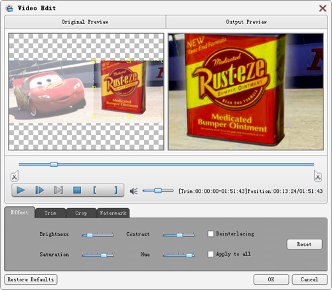
Task: Mute audio via speaker icon
Action: pyautogui.click(x=133, y=191)
